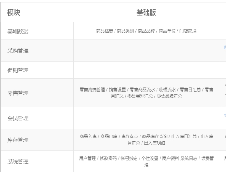Image resolution: width=226 pixels, height=172 pixels.
Task: Click the 基础版 column header
Action: 146,12
